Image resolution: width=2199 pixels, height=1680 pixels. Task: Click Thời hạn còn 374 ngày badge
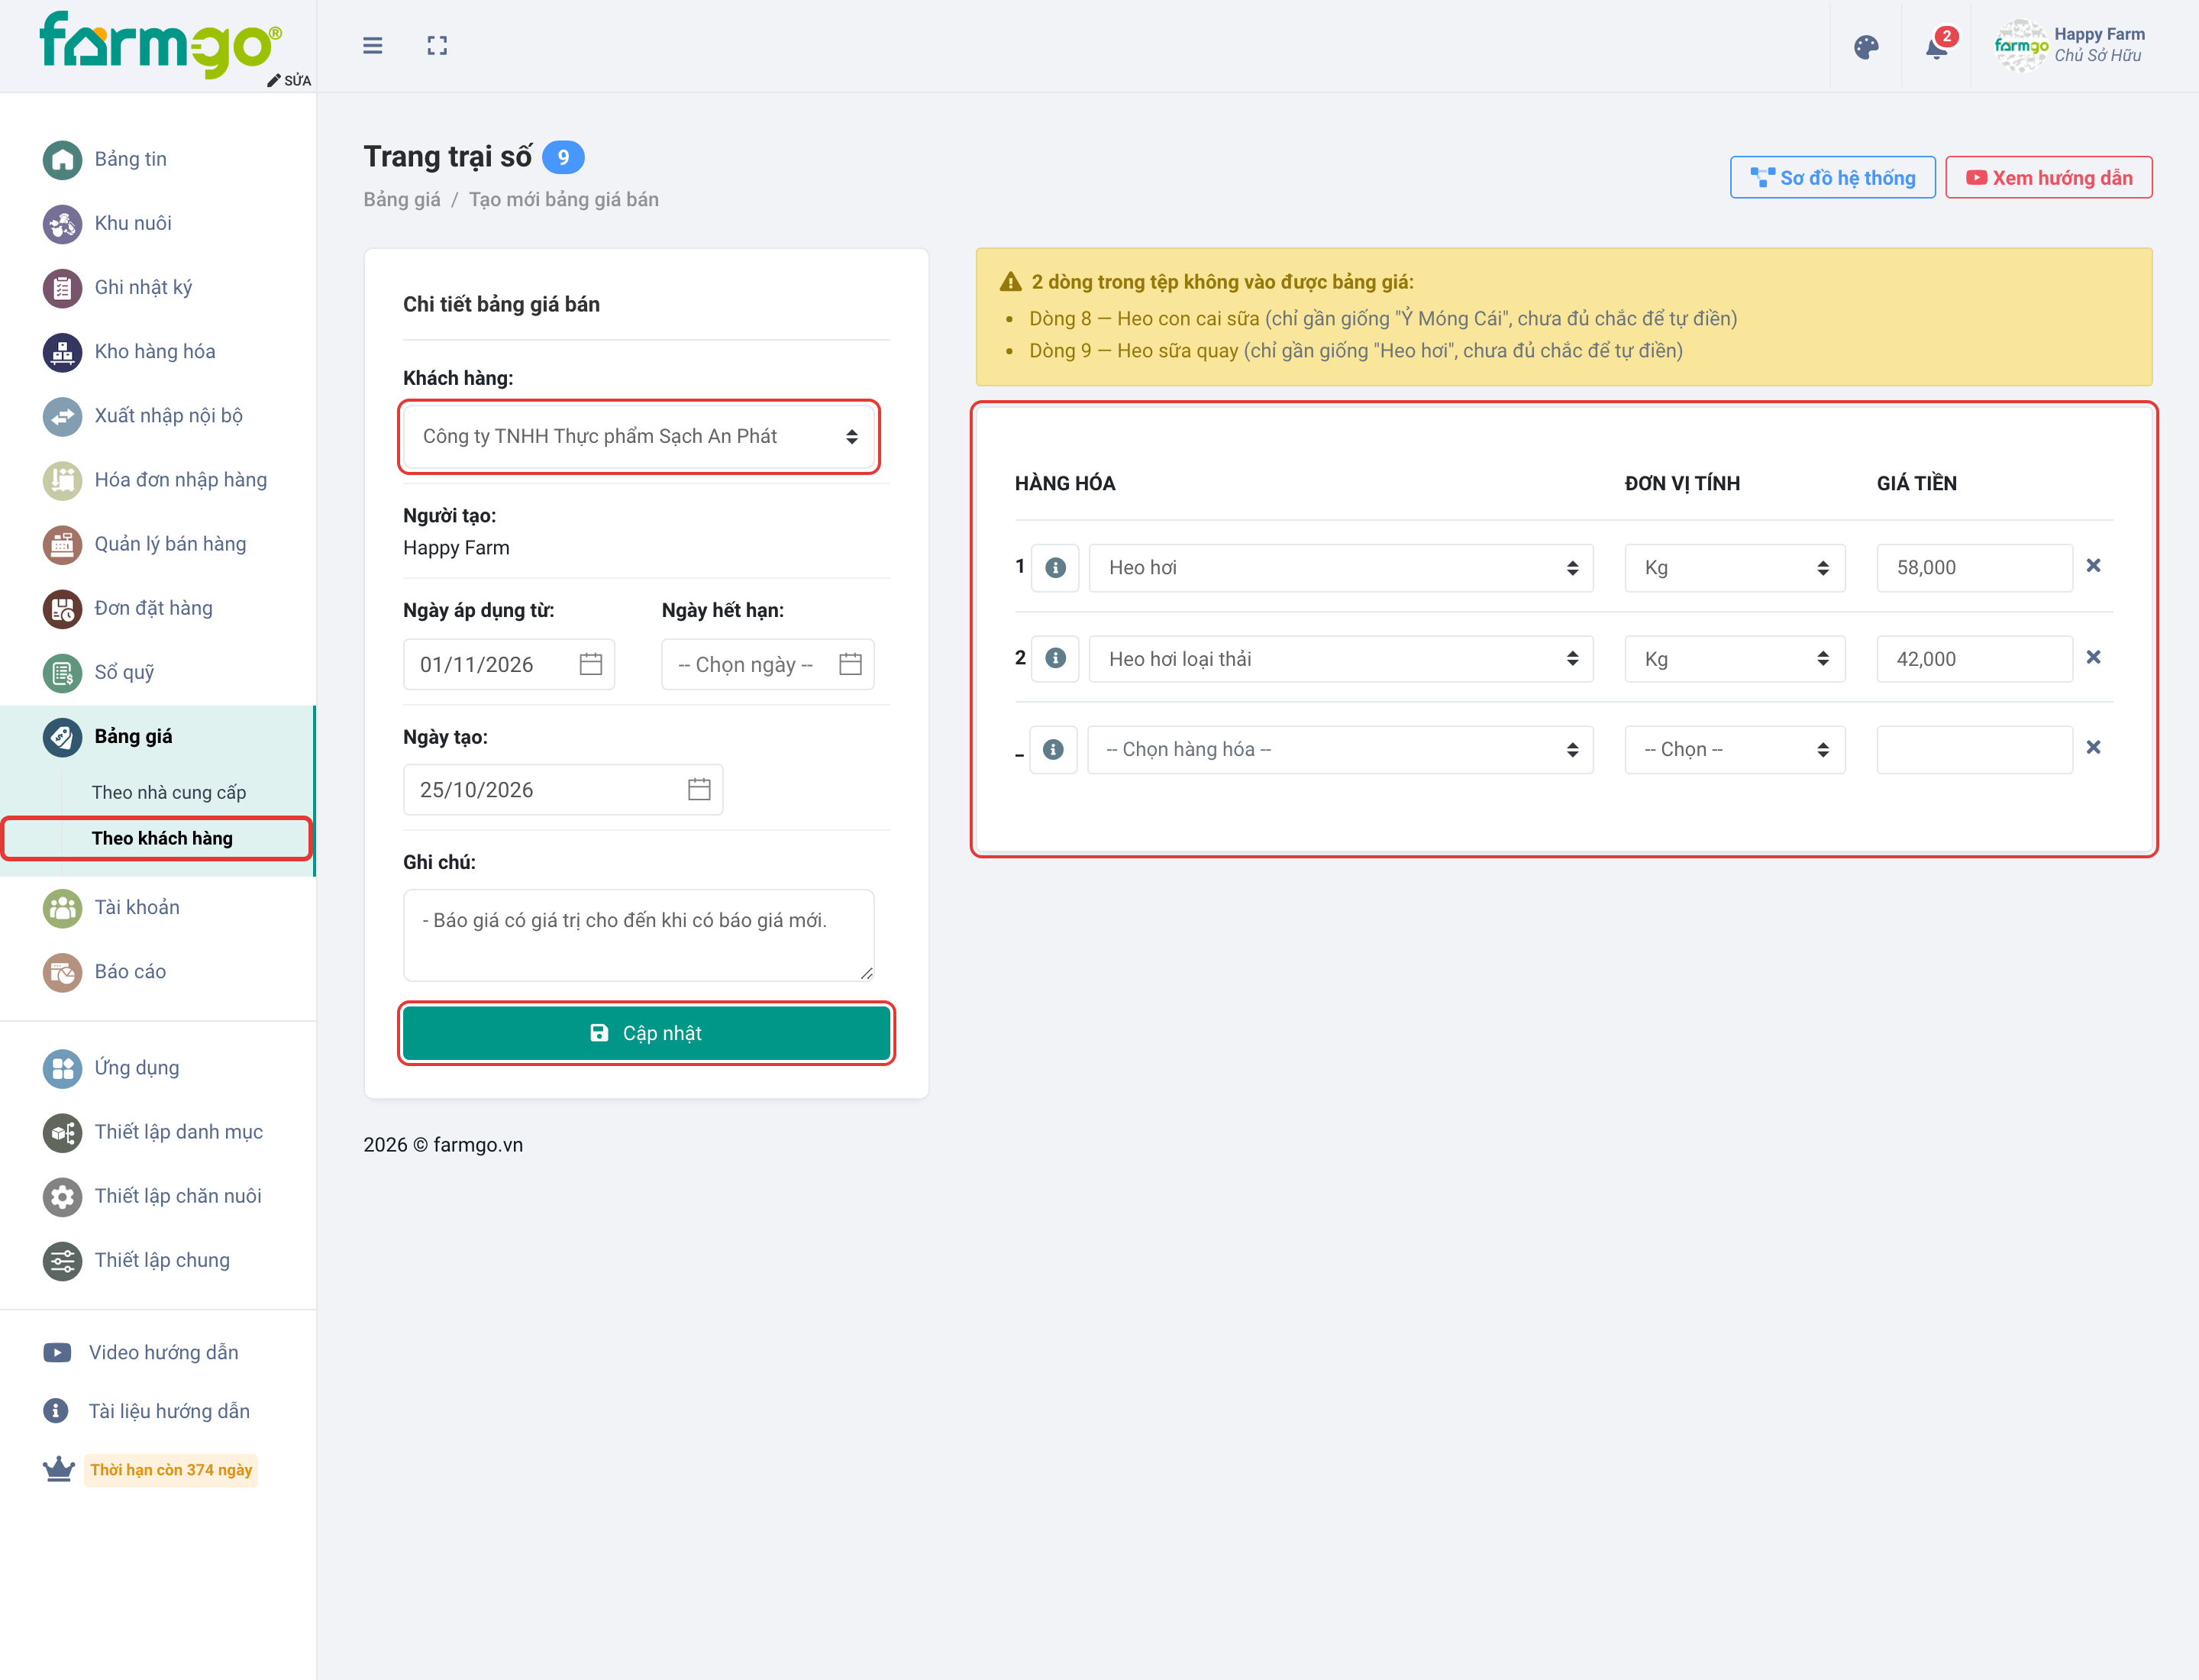(171, 1470)
